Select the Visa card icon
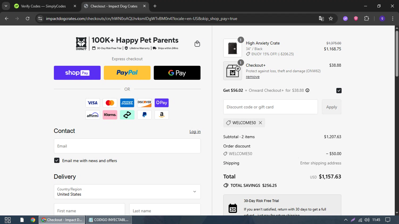Screen dimensions: 399x224 93,103
